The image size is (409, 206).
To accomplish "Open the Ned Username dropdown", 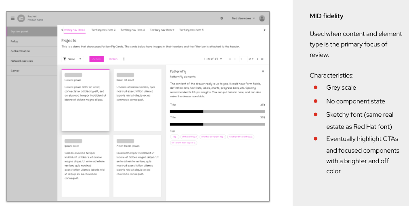I will point(243,18).
